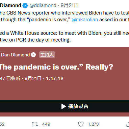Screen dimensions: 129x129
Task: Click the retweet icon
Action: 35,124
